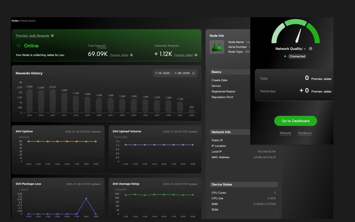Click the Total label in the overlay panel
The height and width of the screenshot is (222, 355).
[264, 79]
